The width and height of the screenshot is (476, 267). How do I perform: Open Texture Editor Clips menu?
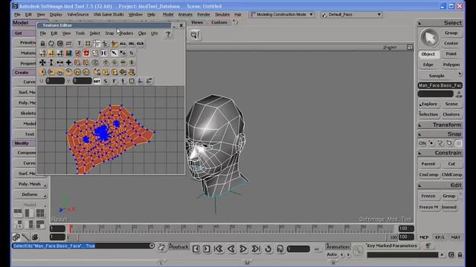point(142,33)
